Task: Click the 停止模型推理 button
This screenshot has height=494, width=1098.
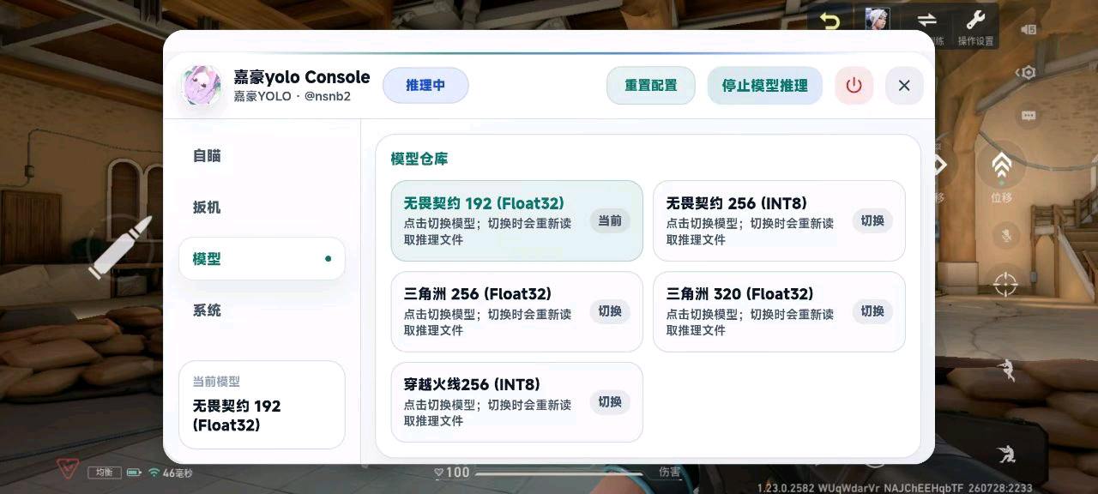Action: point(764,86)
